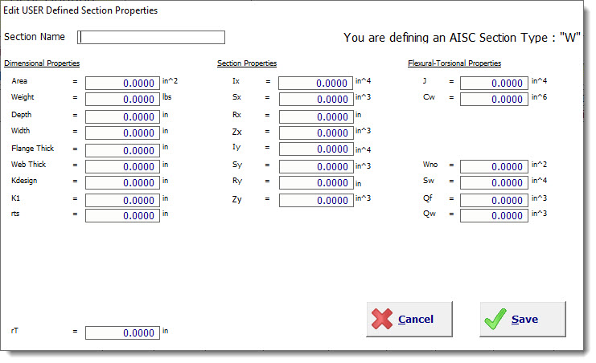Click the Iy moment of inertia field
This screenshot has height=363, width=596.
tap(315, 150)
